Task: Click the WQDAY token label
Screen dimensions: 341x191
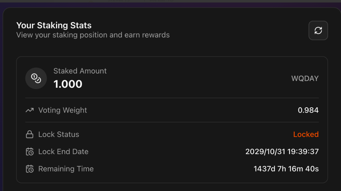Action: tap(305, 78)
